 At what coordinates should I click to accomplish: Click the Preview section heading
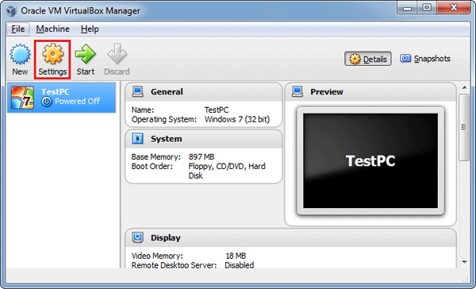[327, 91]
